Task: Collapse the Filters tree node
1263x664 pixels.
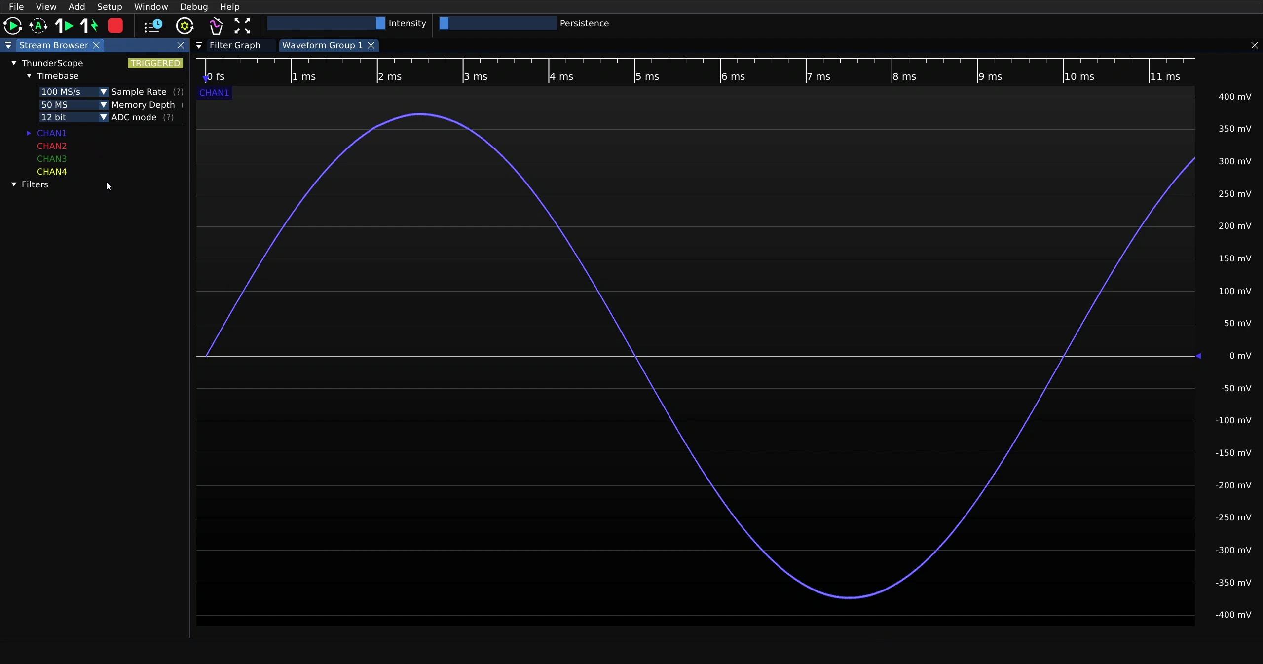Action: pos(14,184)
